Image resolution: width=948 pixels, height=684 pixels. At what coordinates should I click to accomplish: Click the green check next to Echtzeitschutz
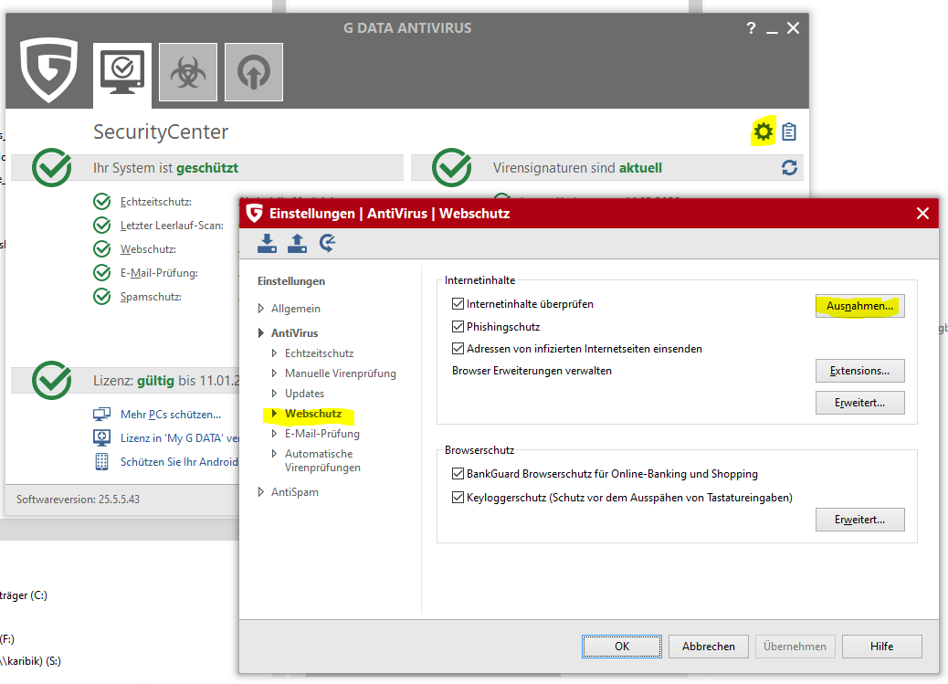click(101, 202)
